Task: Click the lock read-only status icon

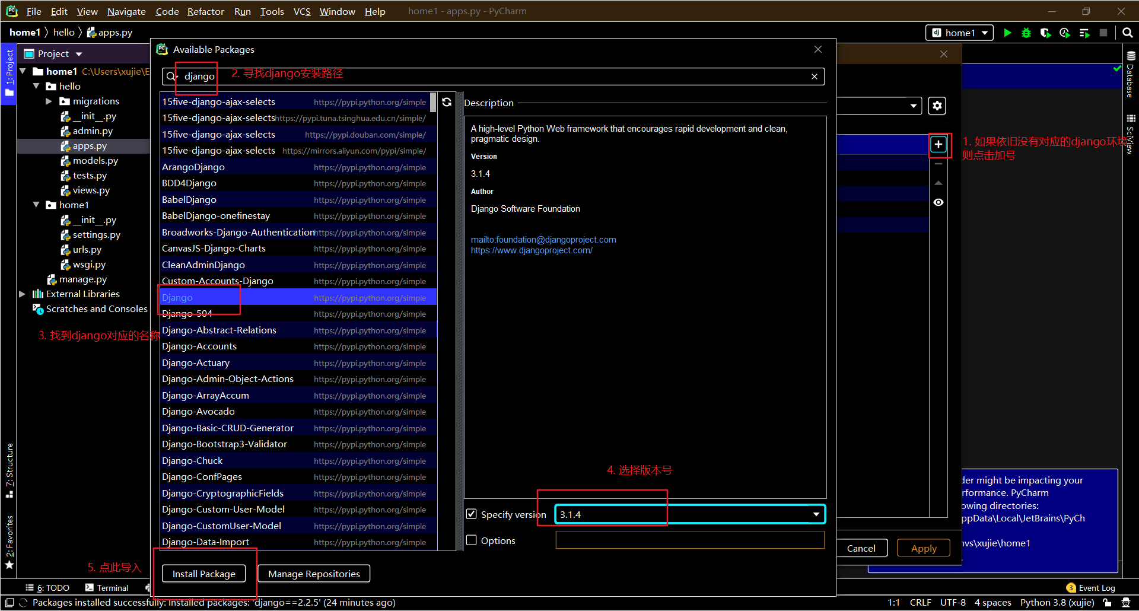Action: point(1107,603)
